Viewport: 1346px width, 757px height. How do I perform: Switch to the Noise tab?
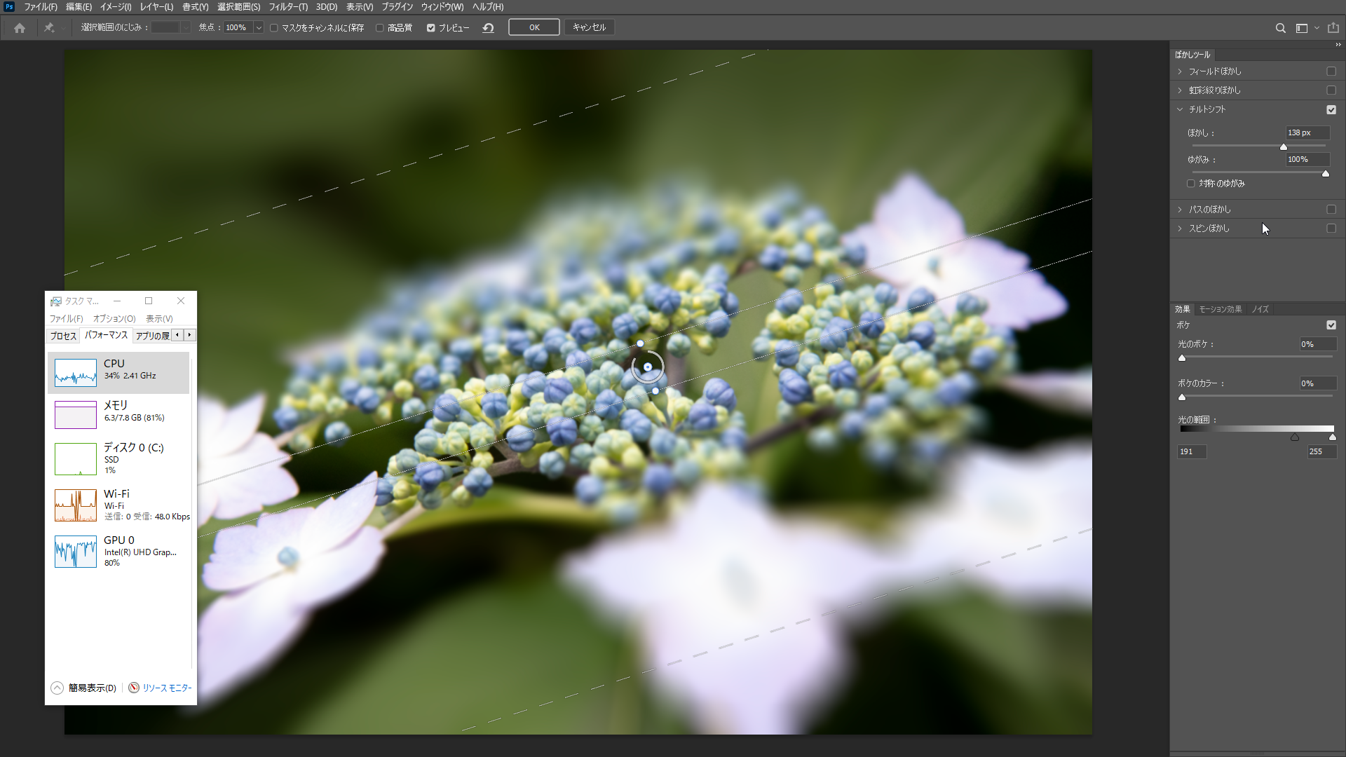coord(1260,309)
